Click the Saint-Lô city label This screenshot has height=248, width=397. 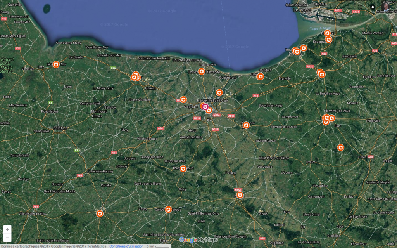pos(60,127)
